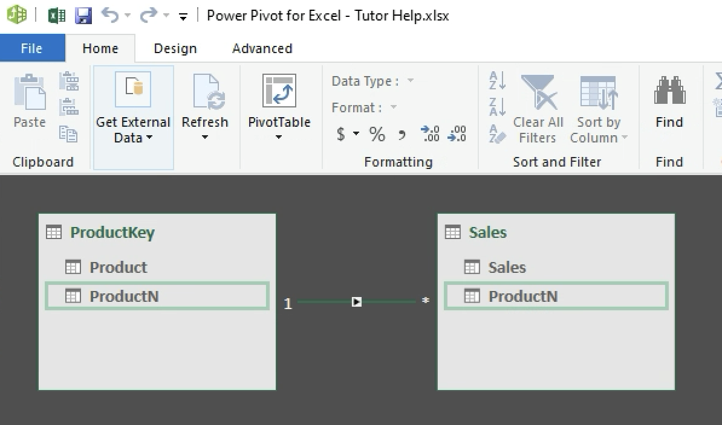The image size is (722, 425).
Task: Expand currency format dropdown arrow
Action: coord(356,133)
